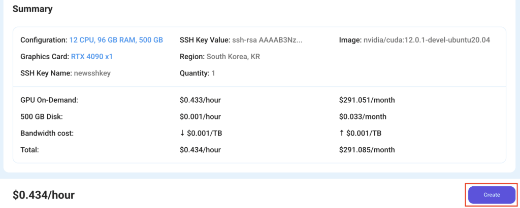Viewport: 520px width, 208px height.
Task: Click the South Korea, KR region value
Action: pos(233,57)
